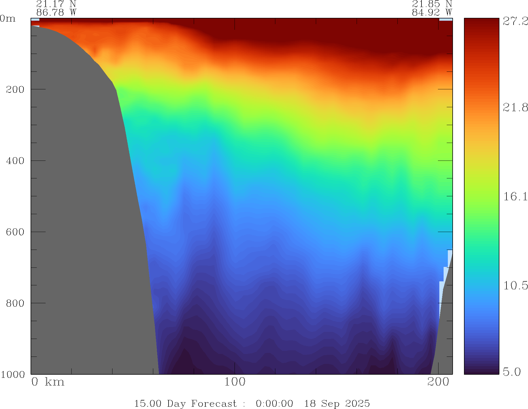Click the 100 km distance axis label
This screenshot has width=528, height=409.
coord(235,382)
